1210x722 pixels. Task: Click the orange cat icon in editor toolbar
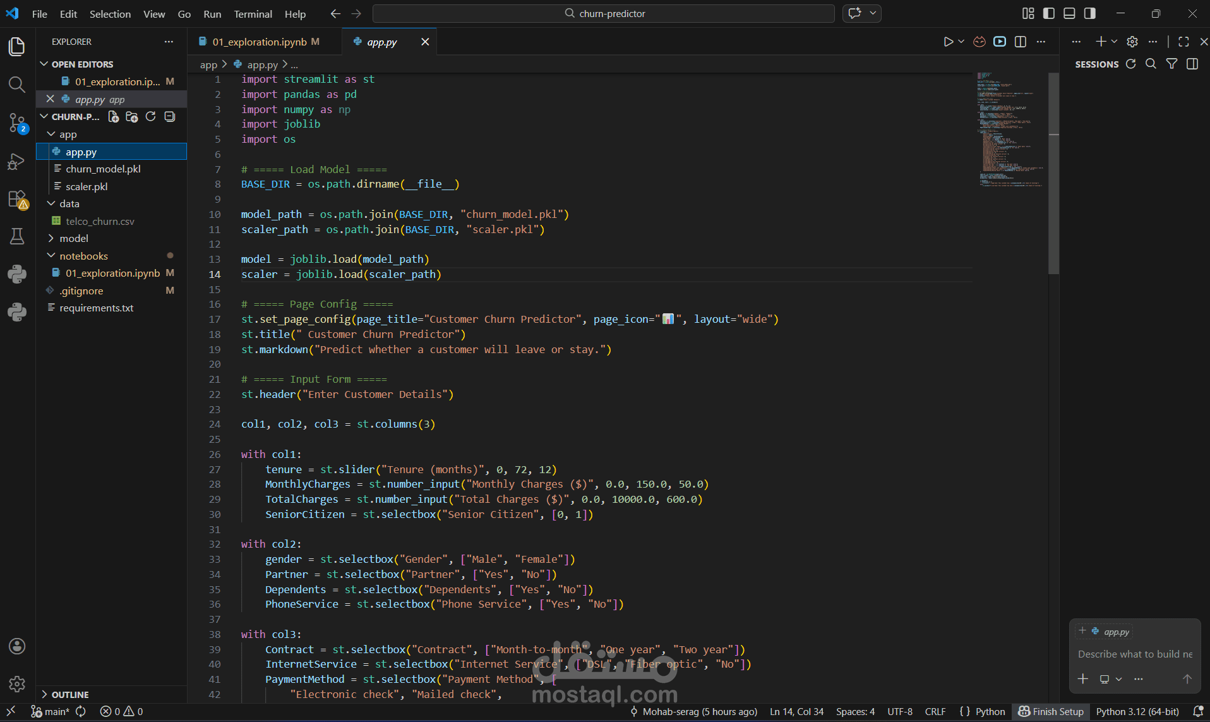pyautogui.click(x=979, y=42)
